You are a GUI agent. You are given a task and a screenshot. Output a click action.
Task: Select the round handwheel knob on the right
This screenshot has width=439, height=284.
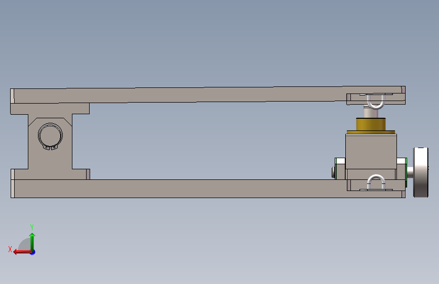(421, 172)
